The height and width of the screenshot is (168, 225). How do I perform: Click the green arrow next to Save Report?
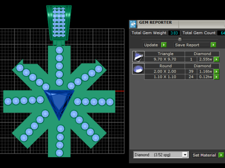coord(213,45)
